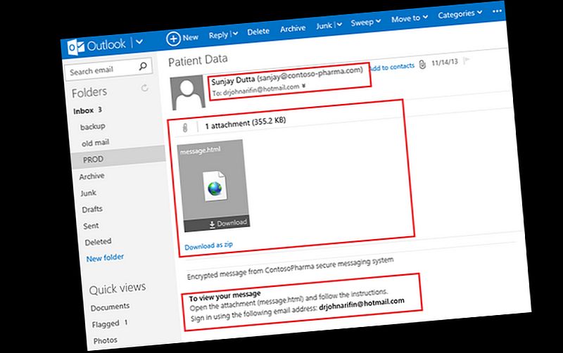Image resolution: width=563 pixels, height=353 pixels.
Task: Focus the Search email field
Action: 108,69
